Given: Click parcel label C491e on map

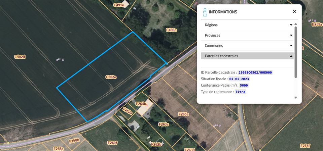Looking at the screenshot, I should tap(119, 5).
